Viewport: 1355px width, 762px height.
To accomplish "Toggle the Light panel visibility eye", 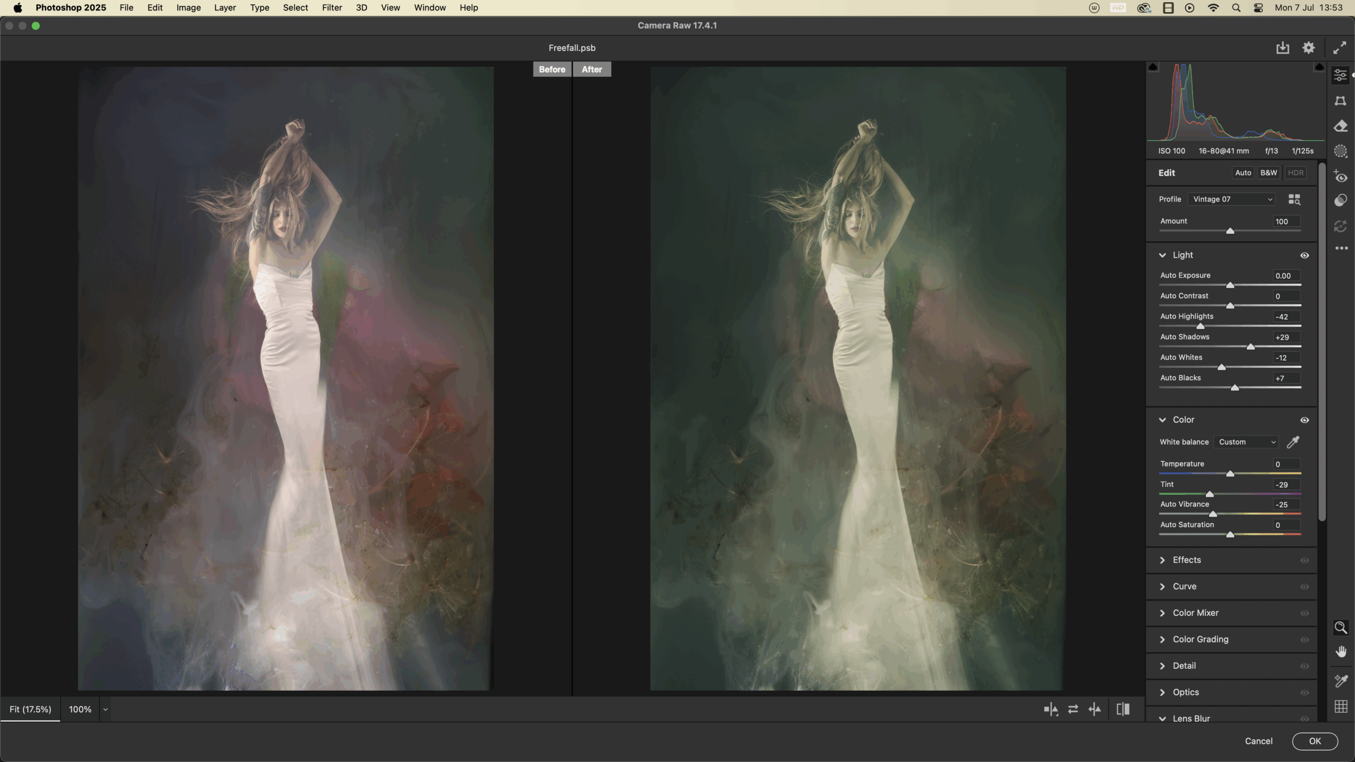I will pos(1305,255).
